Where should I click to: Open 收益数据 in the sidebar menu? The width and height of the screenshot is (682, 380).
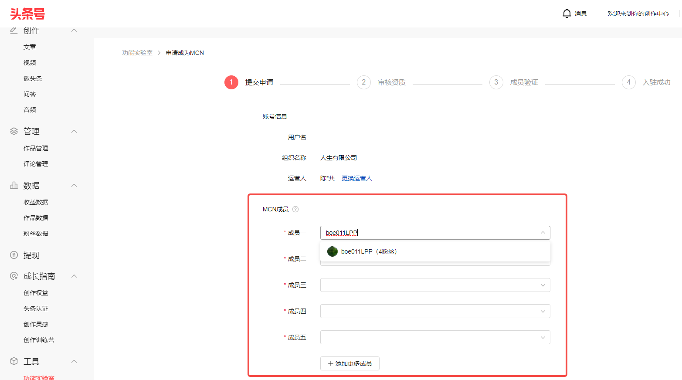(36, 202)
